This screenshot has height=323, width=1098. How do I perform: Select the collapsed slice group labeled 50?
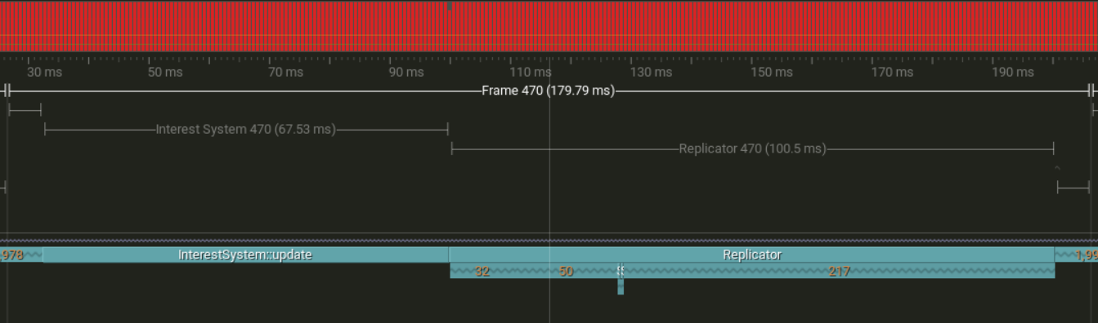[x=566, y=271]
